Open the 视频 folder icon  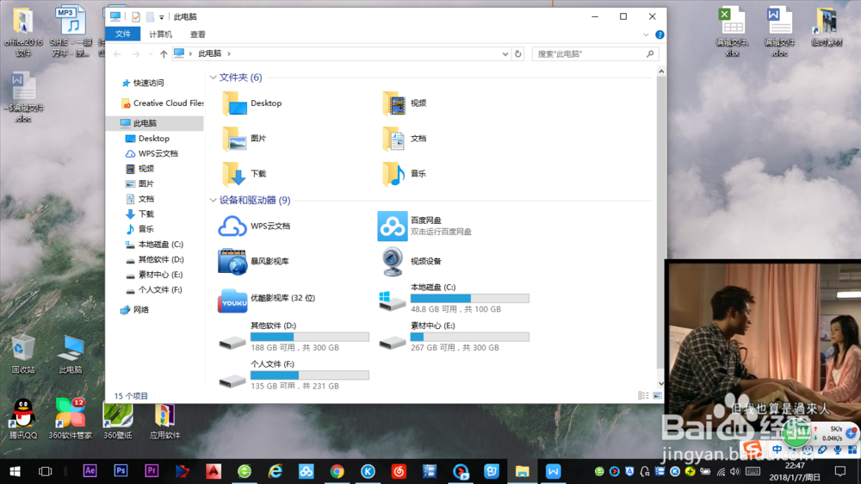click(x=394, y=103)
